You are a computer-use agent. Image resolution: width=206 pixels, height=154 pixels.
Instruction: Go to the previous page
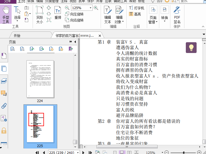pos(44,152)
